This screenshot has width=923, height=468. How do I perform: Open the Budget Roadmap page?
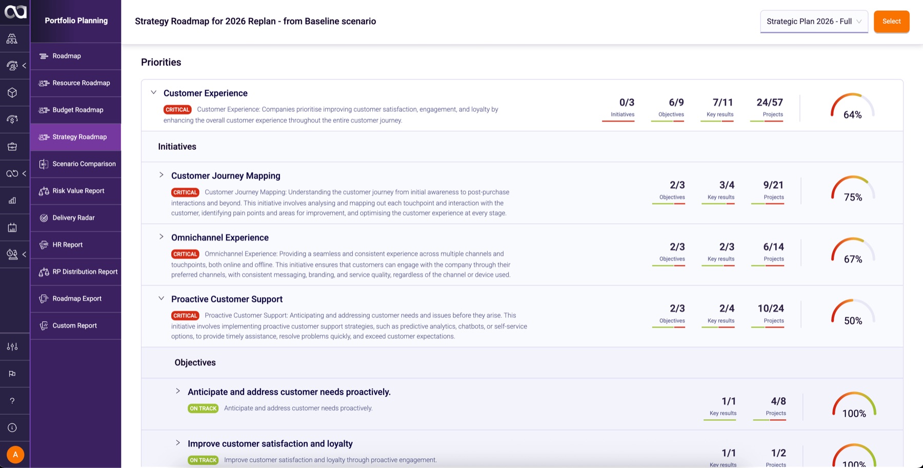point(75,110)
